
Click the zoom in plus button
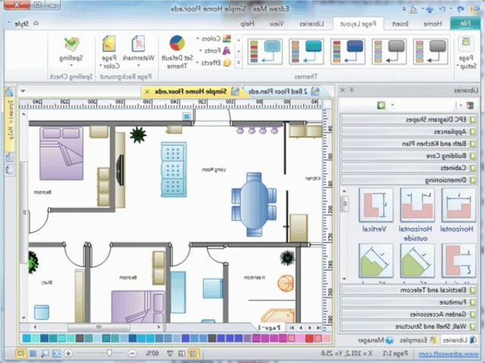click(68, 353)
